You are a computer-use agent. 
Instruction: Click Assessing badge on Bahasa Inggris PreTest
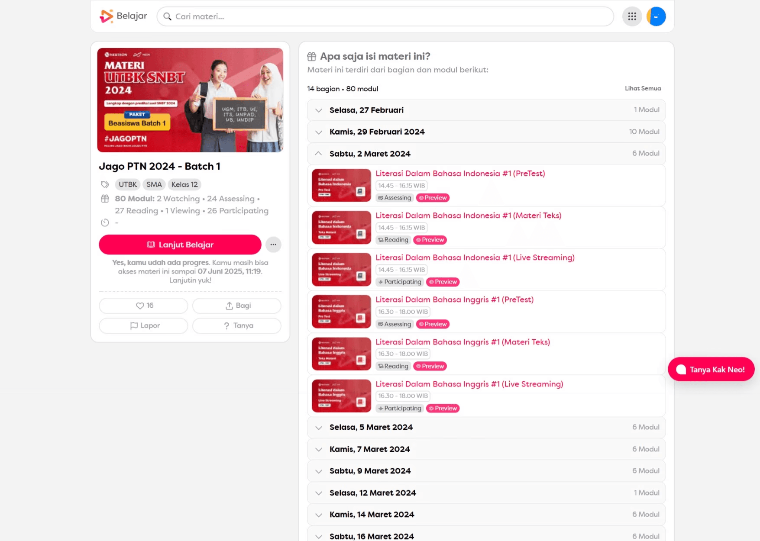(395, 324)
